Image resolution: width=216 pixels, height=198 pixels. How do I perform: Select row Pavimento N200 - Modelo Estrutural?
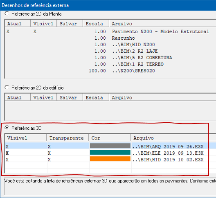pos(110,32)
